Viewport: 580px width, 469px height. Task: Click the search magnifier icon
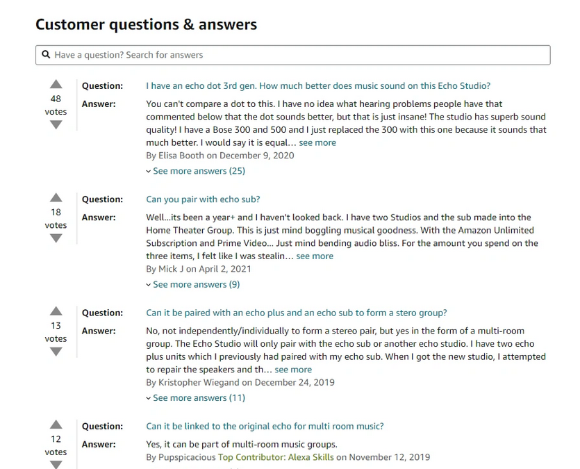click(46, 55)
